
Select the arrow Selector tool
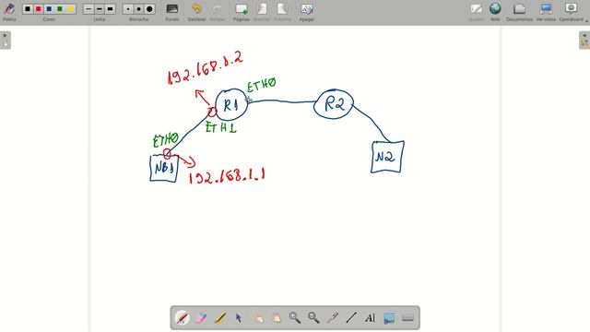[x=239, y=317]
